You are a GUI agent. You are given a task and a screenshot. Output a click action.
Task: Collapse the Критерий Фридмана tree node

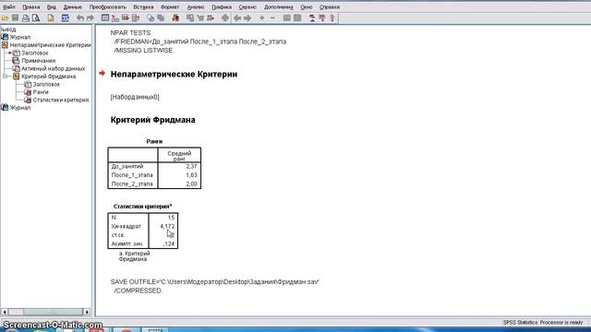[x=5, y=76]
